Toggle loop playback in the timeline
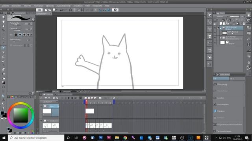 [80, 98]
